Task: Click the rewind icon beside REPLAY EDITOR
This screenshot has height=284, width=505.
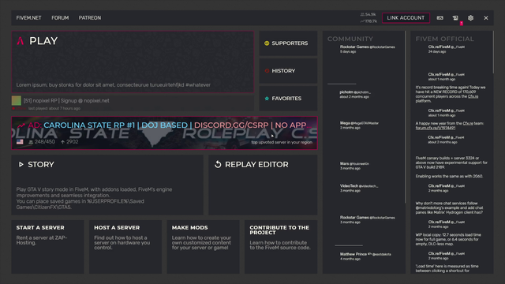Action: click(218, 165)
